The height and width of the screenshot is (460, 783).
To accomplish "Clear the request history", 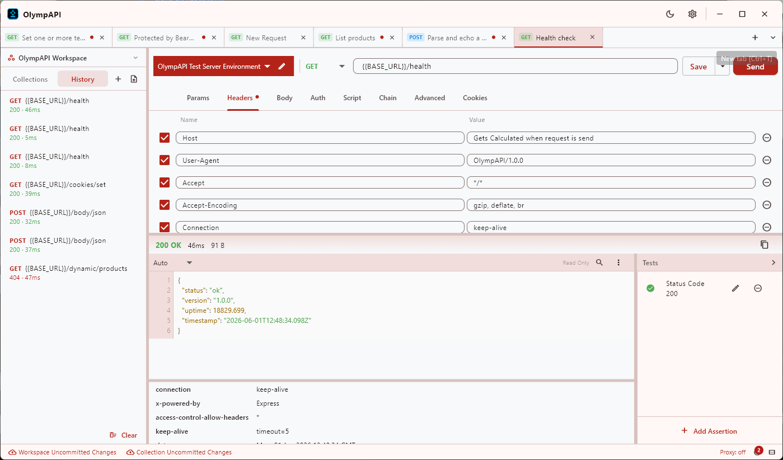I will (124, 435).
